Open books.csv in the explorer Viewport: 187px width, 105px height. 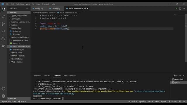tap(19, 43)
